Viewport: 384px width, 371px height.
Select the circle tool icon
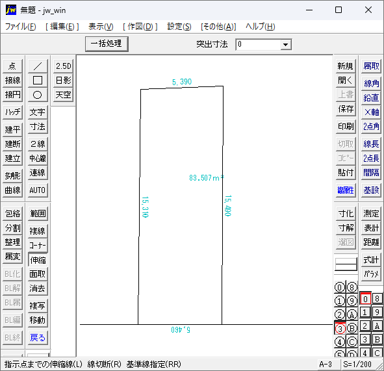38,94
